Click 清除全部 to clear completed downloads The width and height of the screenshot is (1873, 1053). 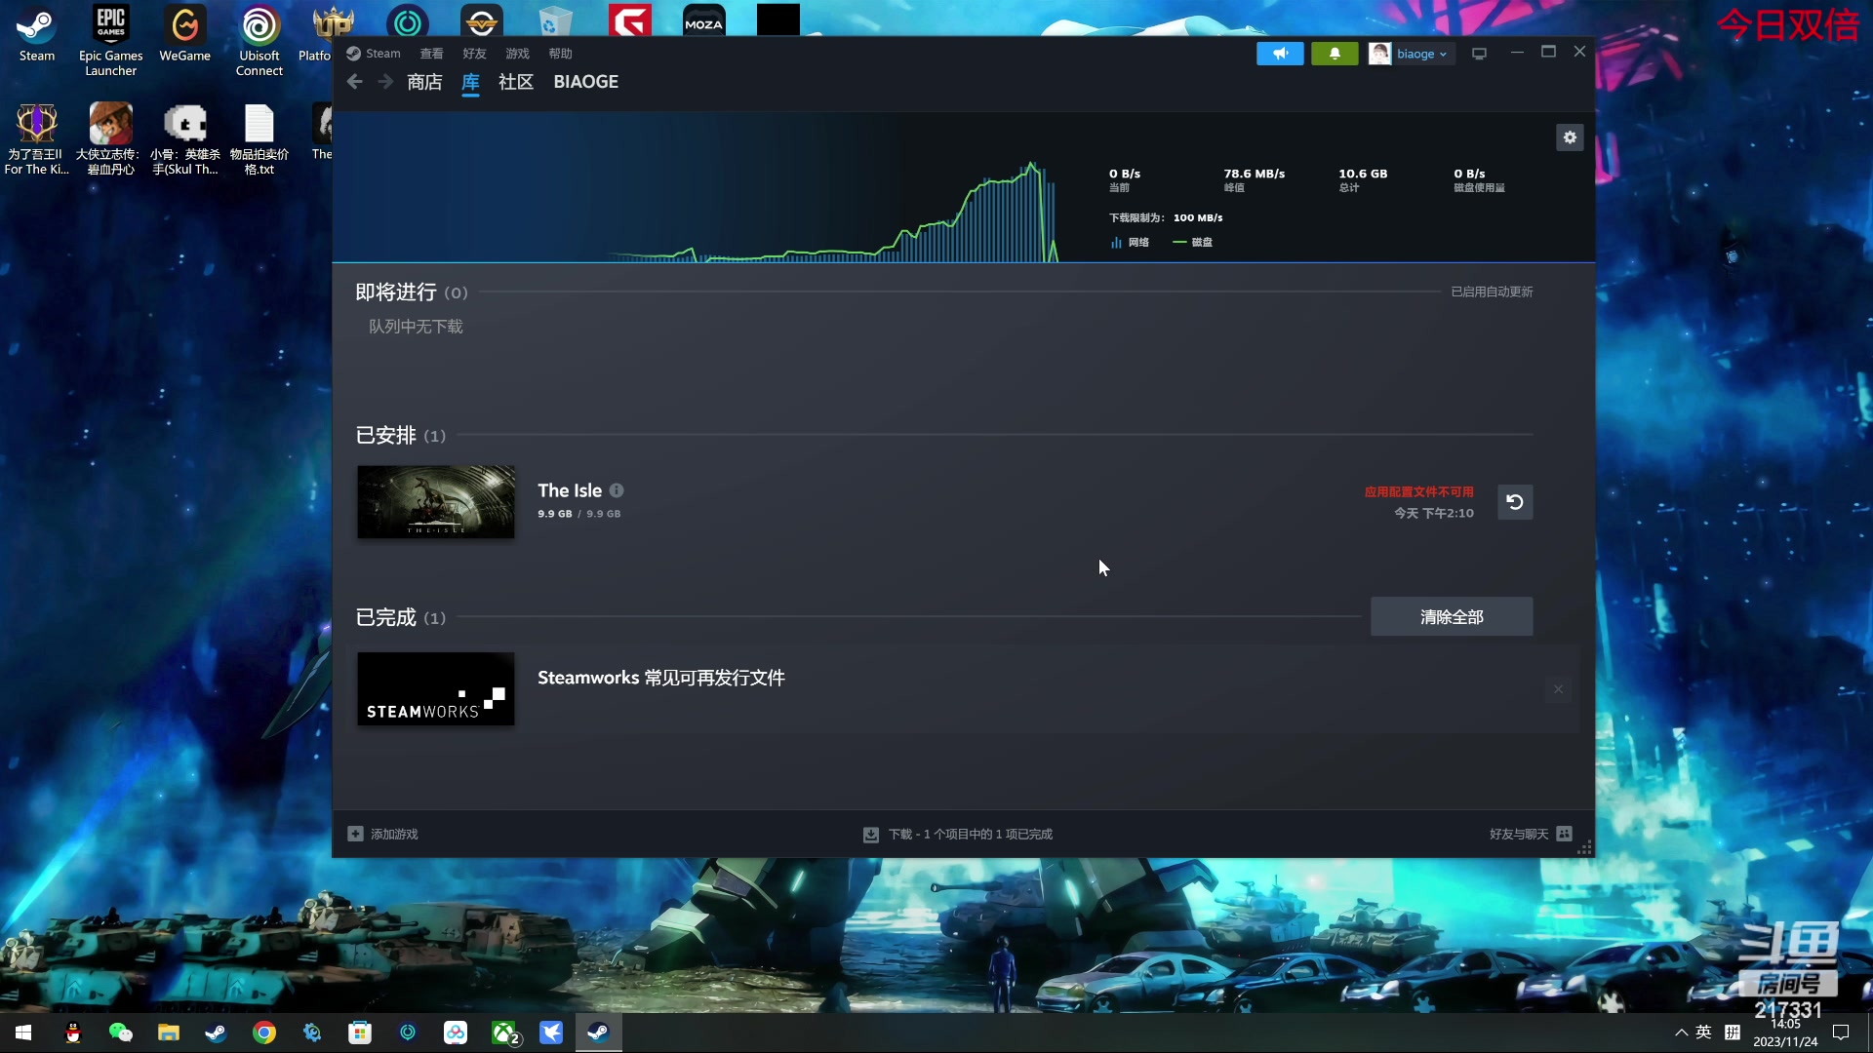(x=1452, y=617)
